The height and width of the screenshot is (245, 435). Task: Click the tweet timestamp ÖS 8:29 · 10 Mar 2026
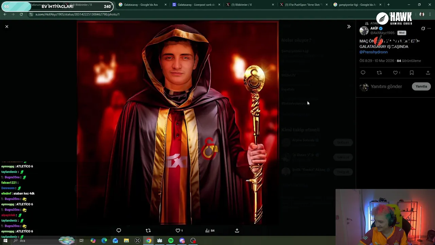pos(377,61)
